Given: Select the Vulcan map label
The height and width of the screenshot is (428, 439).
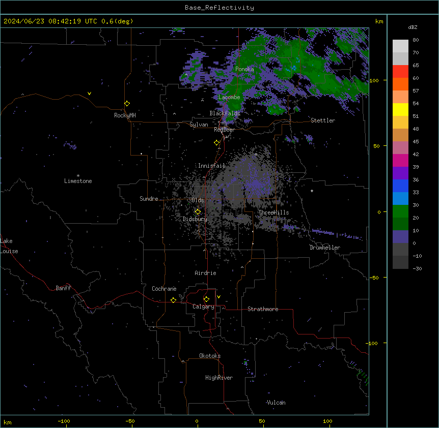Looking at the screenshot, I should [x=277, y=403].
